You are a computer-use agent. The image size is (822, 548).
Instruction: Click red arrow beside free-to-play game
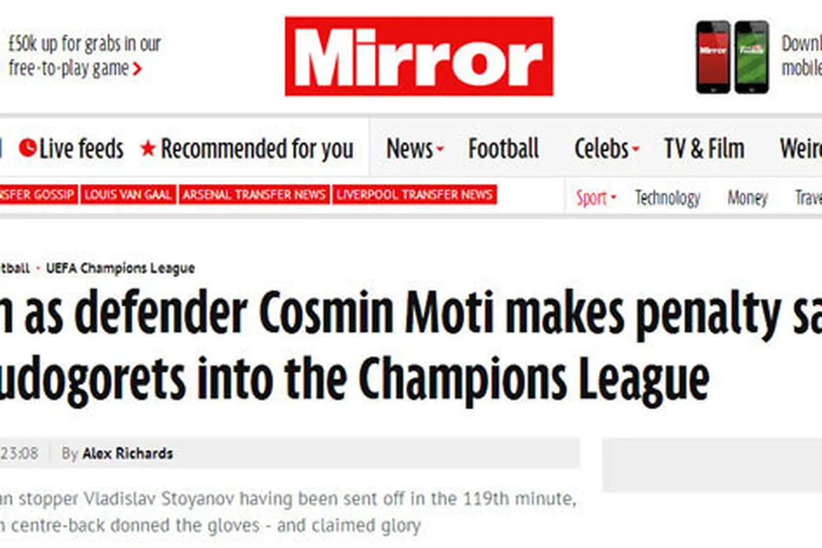pos(138,70)
